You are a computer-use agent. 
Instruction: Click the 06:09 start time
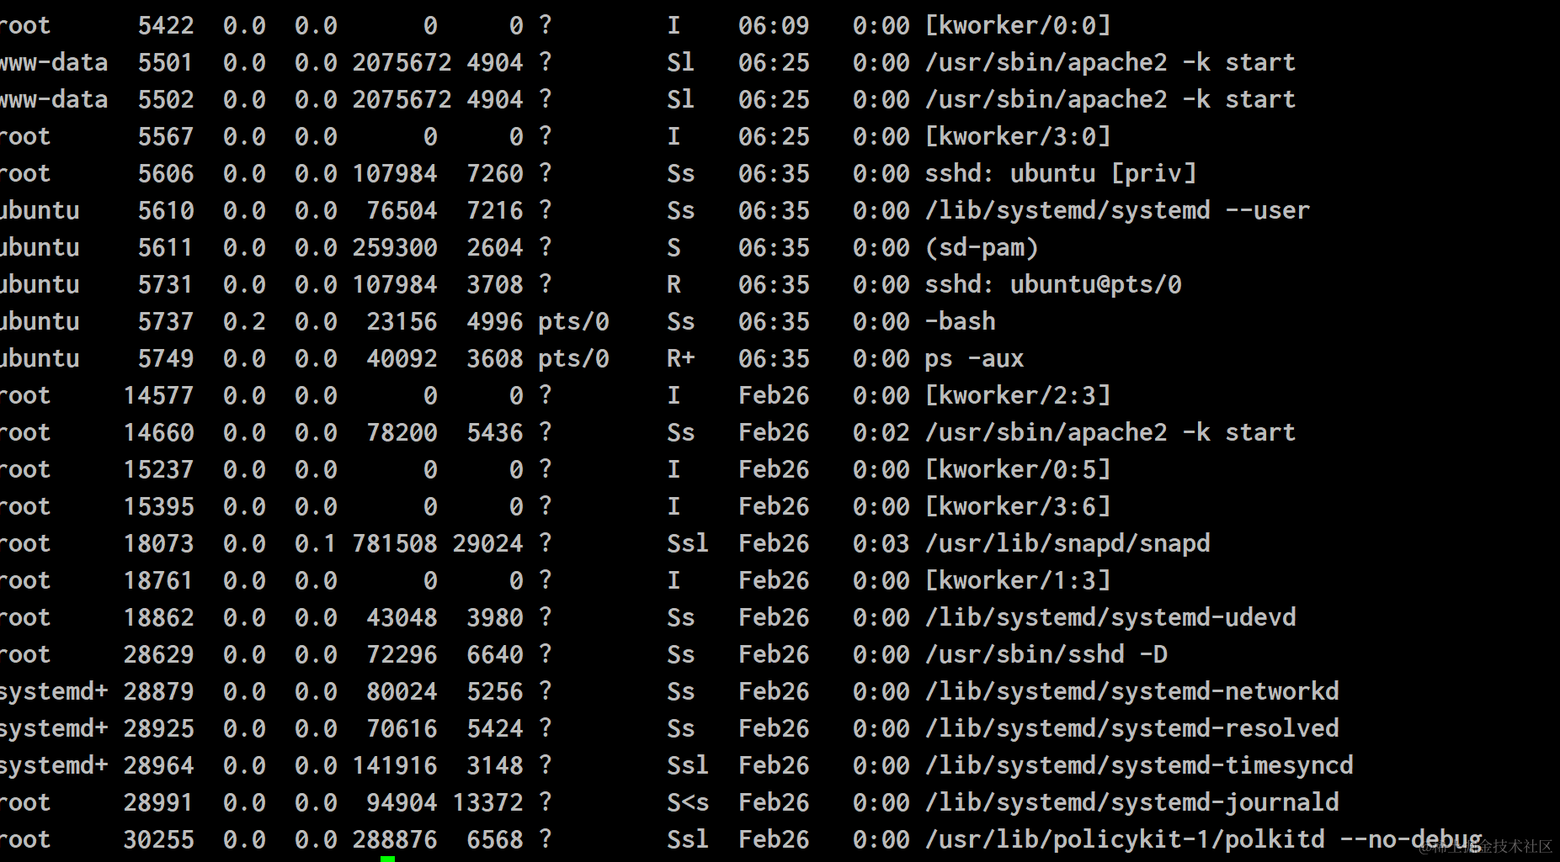tap(774, 25)
